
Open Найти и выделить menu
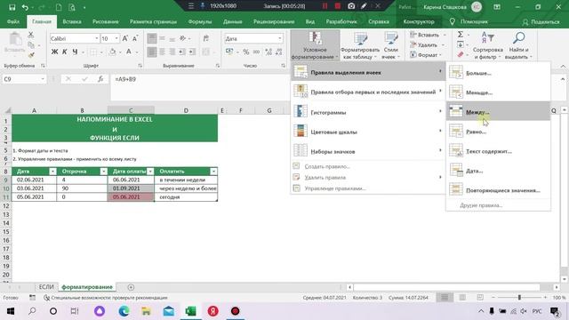tap(519, 45)
